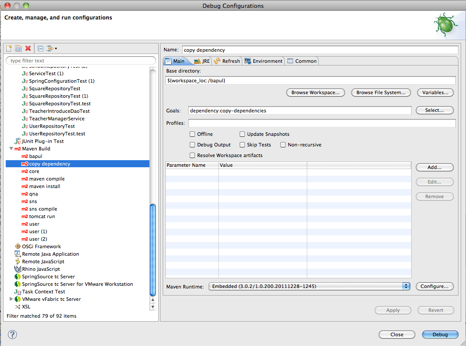Open the filter launch configurations icon
This screenshot has width=466, height=346.
pos(51,48)
